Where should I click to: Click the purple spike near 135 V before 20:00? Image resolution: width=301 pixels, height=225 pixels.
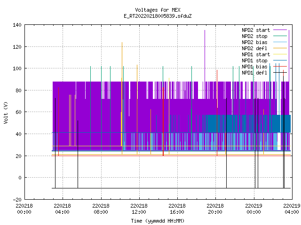click(205, 55)
